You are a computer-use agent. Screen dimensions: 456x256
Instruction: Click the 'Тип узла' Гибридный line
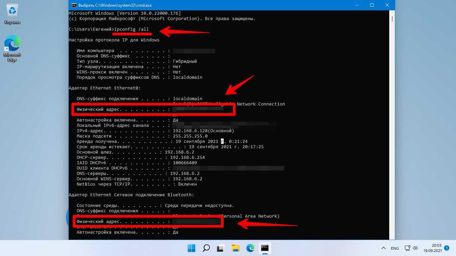[x=137, y=61]
